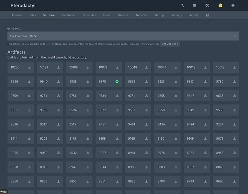Click the Artifacts heading
Screen dimensions: 248x194
17,52
